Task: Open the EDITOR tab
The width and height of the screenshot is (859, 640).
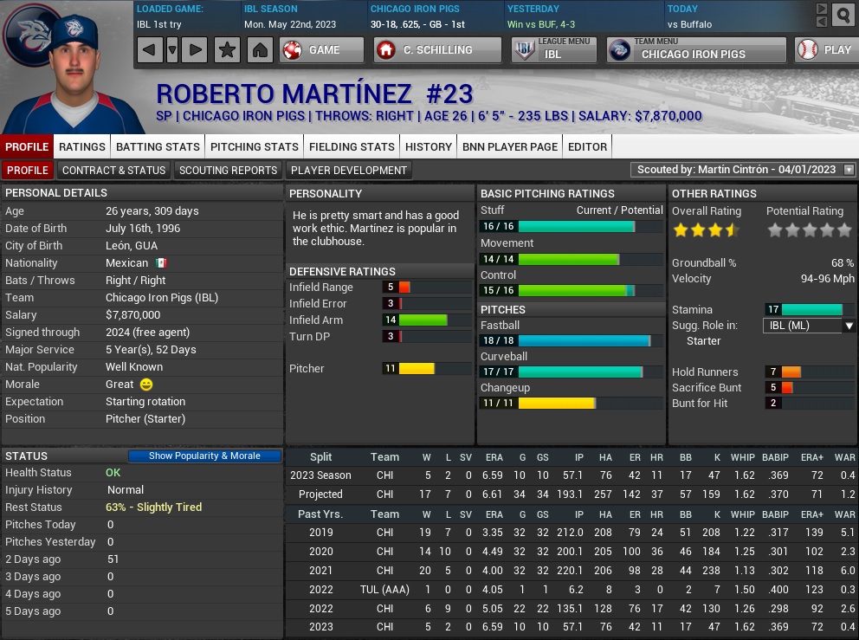Action: pyautogui.click(x=587, y=147)
